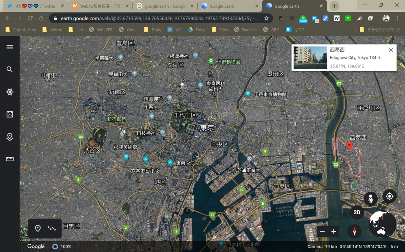This screenshot has height=252, width=405.
Task: Open Drive bookmark
Action: 196,30
